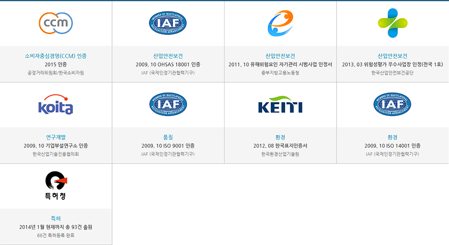Select the 중부지방고용노동청 text
The width and height of the screenshot is (449, 245).
click(x=281, y=73)
